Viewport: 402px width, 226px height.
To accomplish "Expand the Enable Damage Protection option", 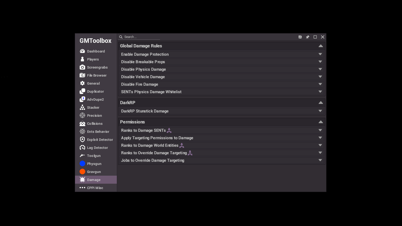I will coord(222,54).
